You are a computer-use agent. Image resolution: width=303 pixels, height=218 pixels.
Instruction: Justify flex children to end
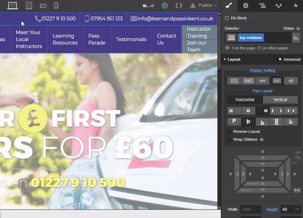point(263,111)
